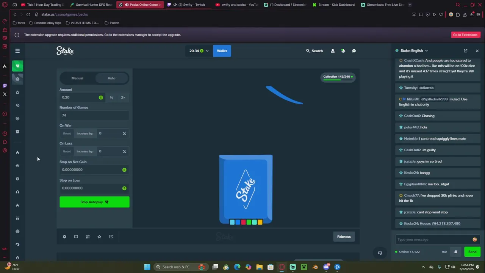Open the forex bookmarks folder

(19, 23)
